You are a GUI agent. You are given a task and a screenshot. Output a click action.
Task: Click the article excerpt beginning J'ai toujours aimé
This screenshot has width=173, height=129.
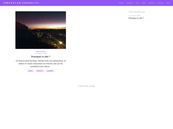coord(41,64)
